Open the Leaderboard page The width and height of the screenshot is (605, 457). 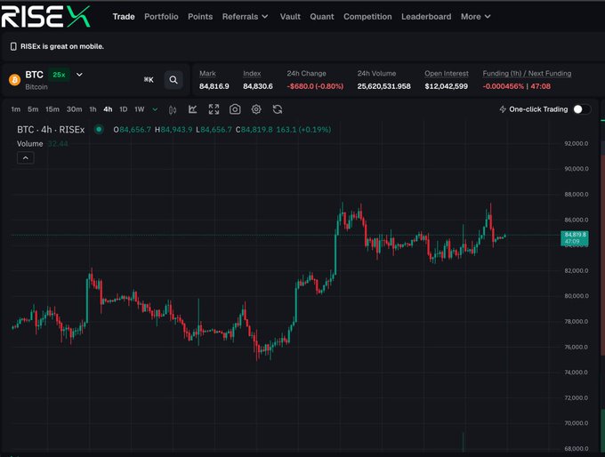(426, 17)
